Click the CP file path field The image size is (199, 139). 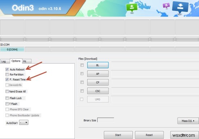(155, 82)
